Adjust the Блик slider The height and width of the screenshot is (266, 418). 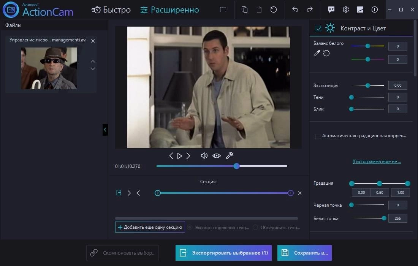click(367, 109)
